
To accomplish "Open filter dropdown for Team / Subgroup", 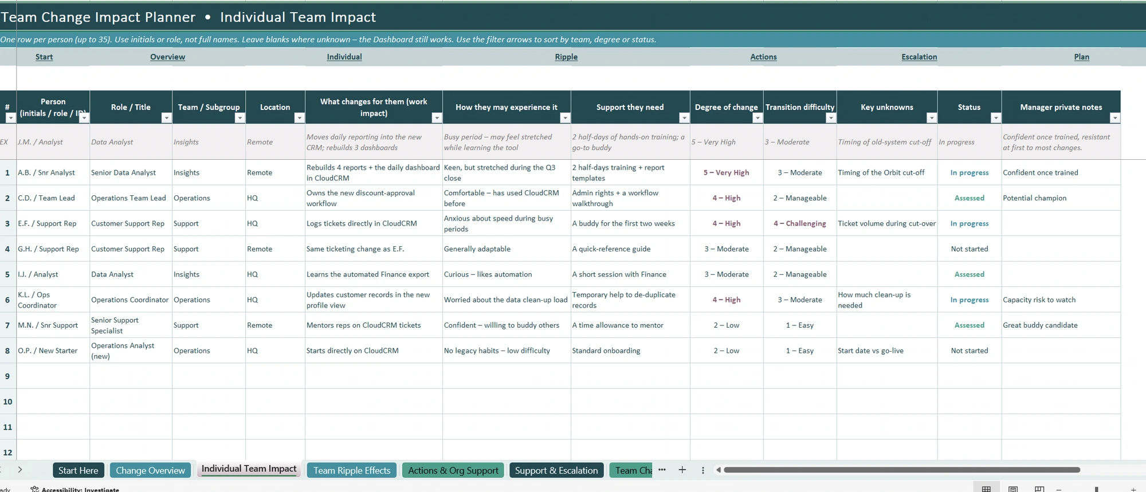I will tap(240, 118).
